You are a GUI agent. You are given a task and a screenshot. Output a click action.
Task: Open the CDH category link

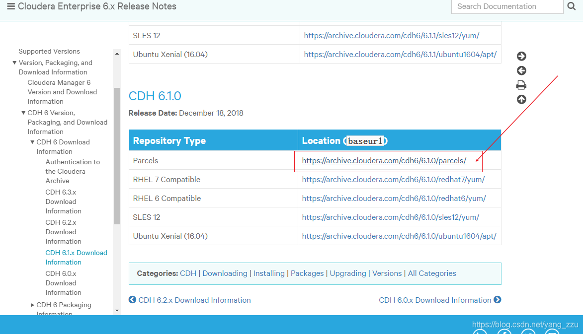pyautogui.click(x=188, y=273)
